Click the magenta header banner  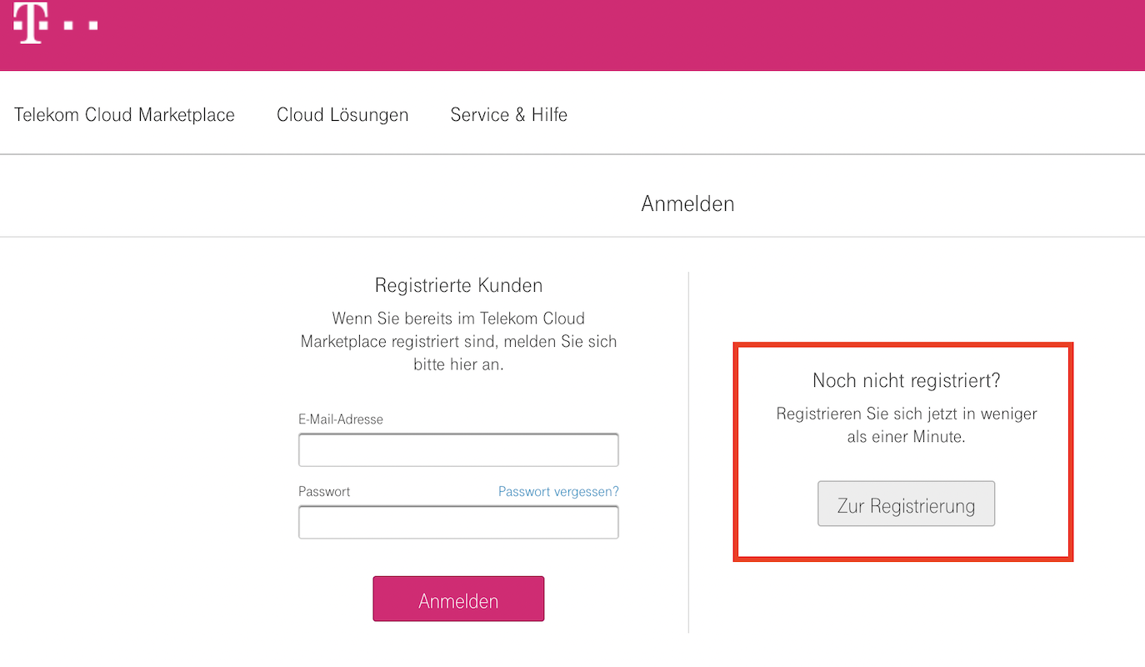pos(583,35)
